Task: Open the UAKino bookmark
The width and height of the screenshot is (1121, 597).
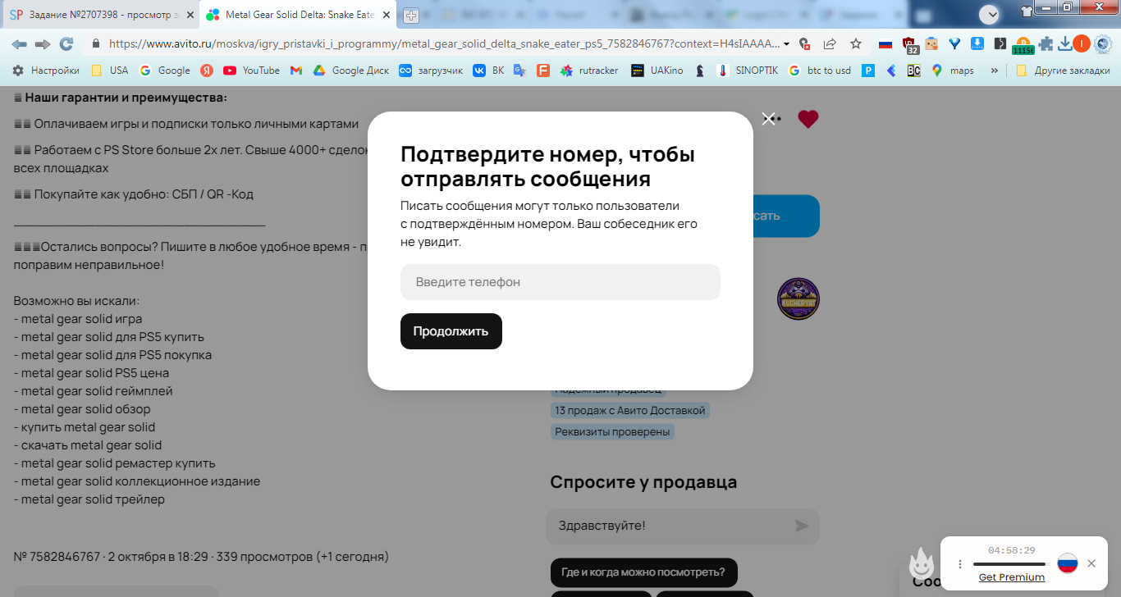Action: (x=657, y=71)
